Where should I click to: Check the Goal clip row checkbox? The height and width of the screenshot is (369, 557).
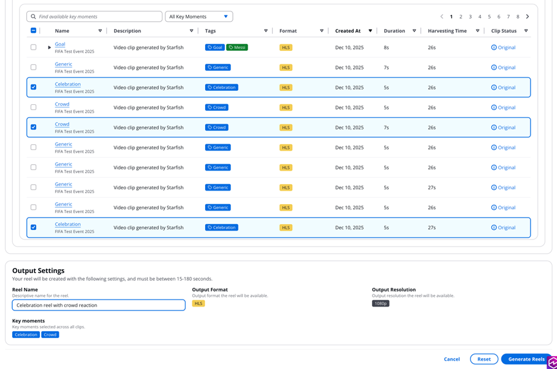coord(34,48)
